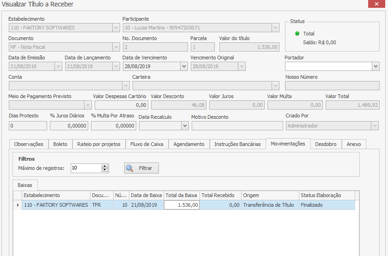Click the green Total status indicator
Viewport: 388px width, 256px height.
(297, 34)
